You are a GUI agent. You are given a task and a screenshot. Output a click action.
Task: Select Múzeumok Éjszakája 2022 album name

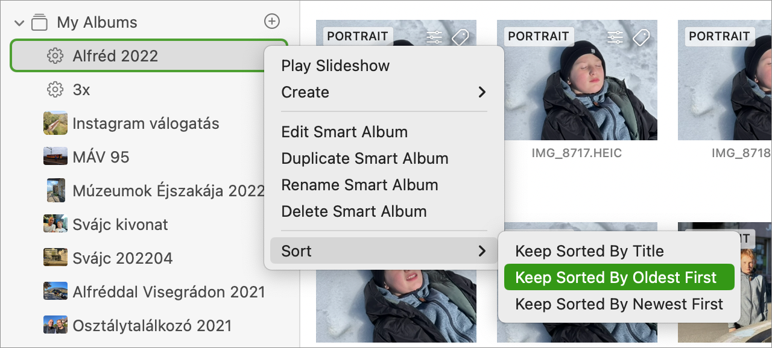point(169,191)
